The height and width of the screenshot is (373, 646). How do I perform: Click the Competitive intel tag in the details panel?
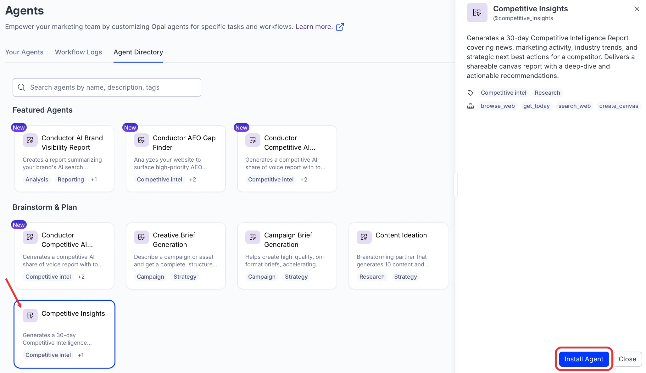[x=504, y=93]
